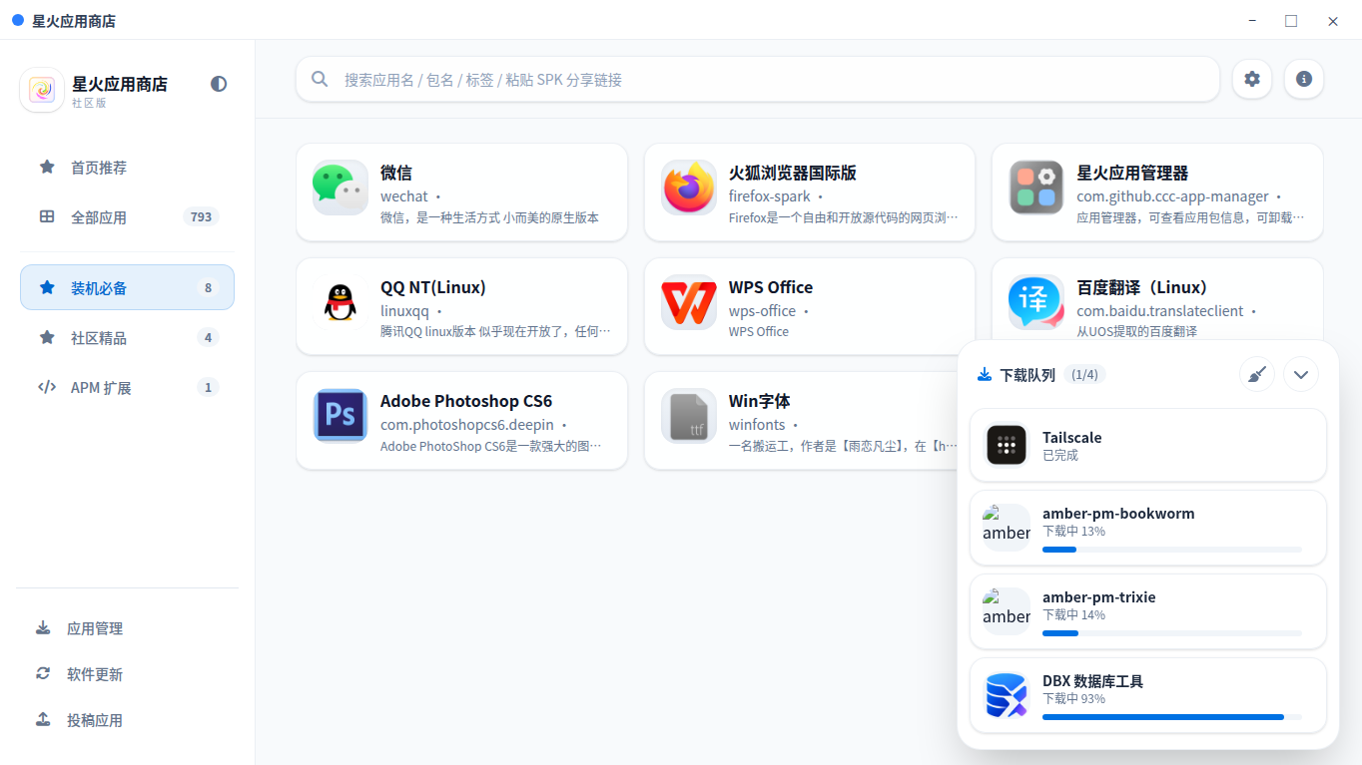Click the 下载中 13% status text

pos(1073,532)
